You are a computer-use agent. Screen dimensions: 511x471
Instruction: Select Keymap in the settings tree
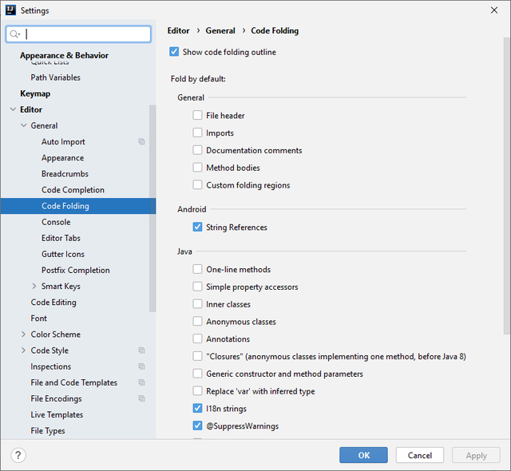35,93
